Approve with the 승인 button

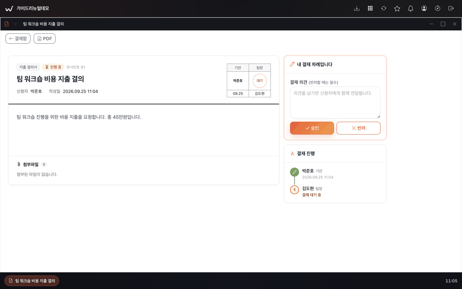click(312, 128)
